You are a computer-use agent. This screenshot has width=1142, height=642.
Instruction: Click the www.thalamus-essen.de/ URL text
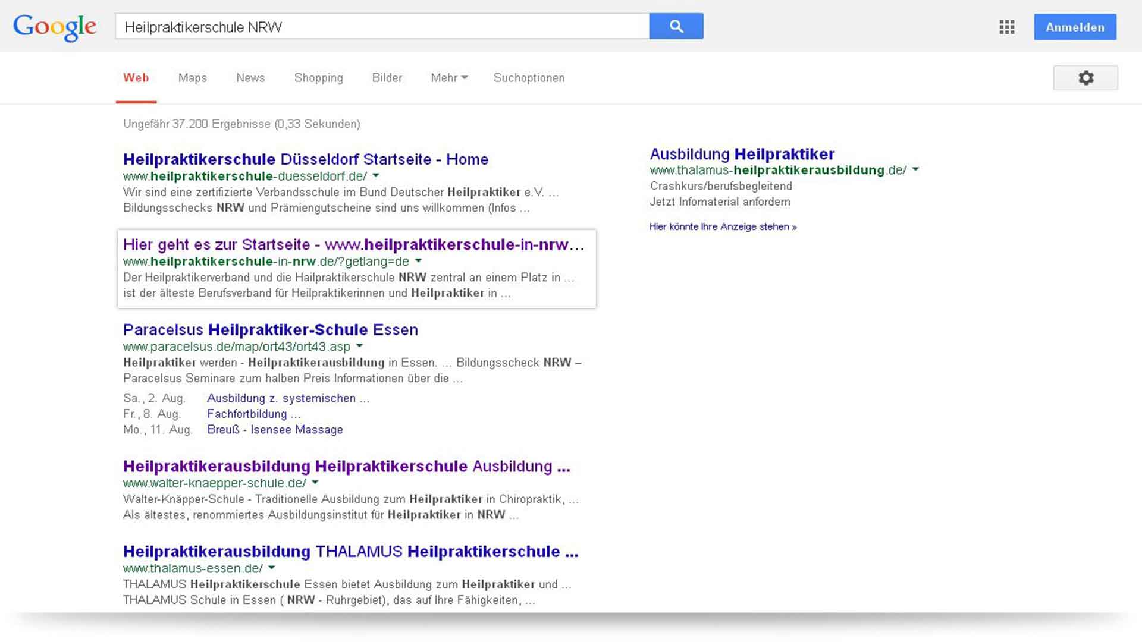[193, 568]
